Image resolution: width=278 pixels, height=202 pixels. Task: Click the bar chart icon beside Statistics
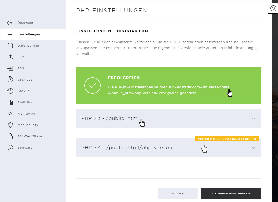point(10,102)
